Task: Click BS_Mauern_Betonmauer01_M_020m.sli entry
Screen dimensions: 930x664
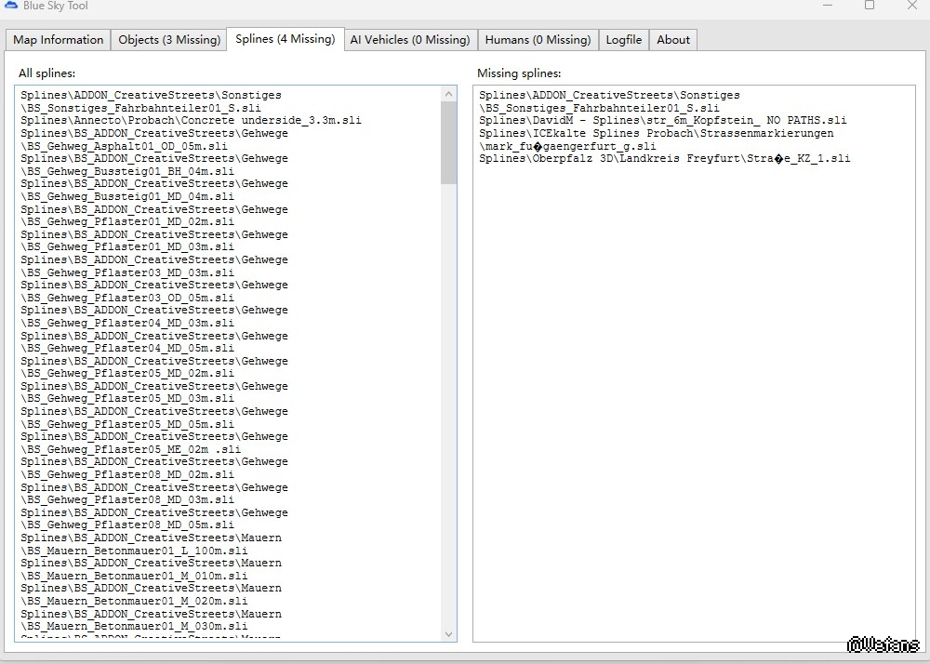Action: [x=134, y=601]
